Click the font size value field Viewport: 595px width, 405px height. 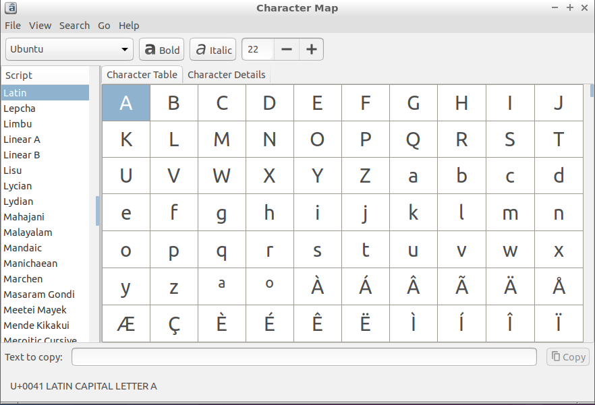tap(258, 49)
